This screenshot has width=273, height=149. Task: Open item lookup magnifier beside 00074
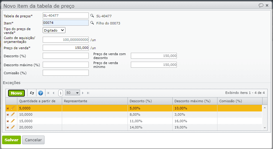[92, 23]
